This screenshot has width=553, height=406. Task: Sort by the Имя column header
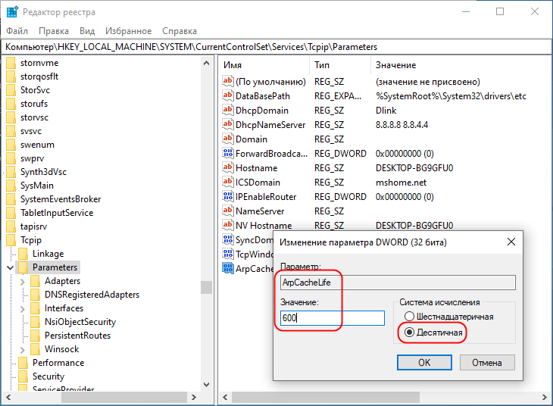tap(264, 65)
